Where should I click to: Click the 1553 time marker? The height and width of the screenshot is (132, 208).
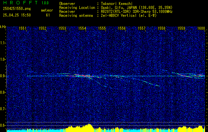[x=62, y=28]
